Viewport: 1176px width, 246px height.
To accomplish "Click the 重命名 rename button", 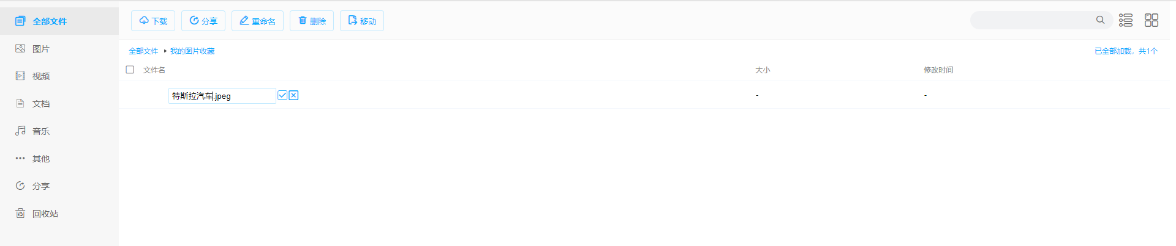I will [257, 21].
